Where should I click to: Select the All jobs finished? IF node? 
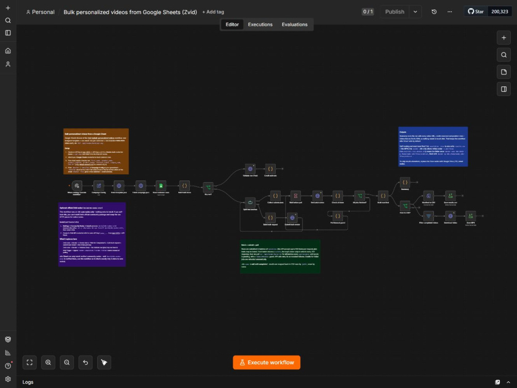(359, 196)
